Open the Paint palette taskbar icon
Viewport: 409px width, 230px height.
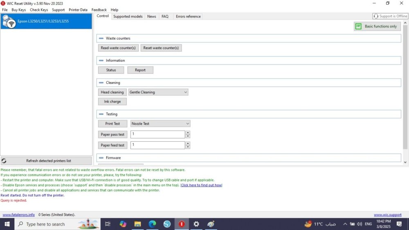pos(211,224)
